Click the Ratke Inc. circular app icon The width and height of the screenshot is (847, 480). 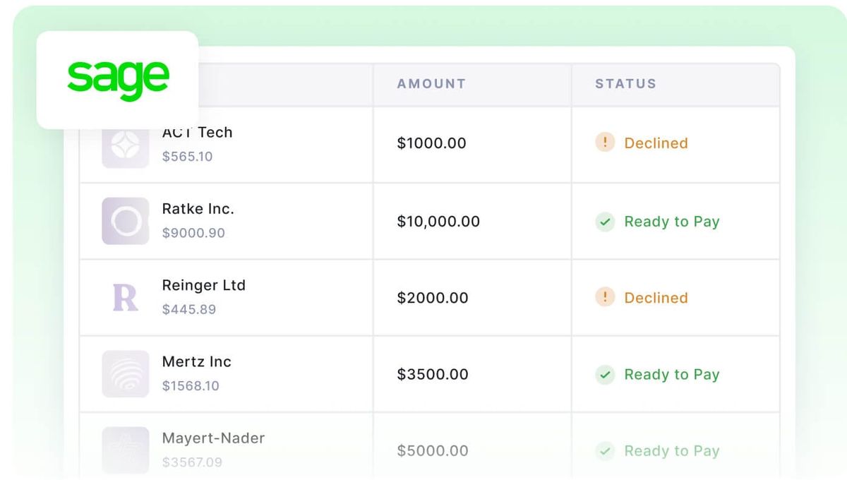125,221
